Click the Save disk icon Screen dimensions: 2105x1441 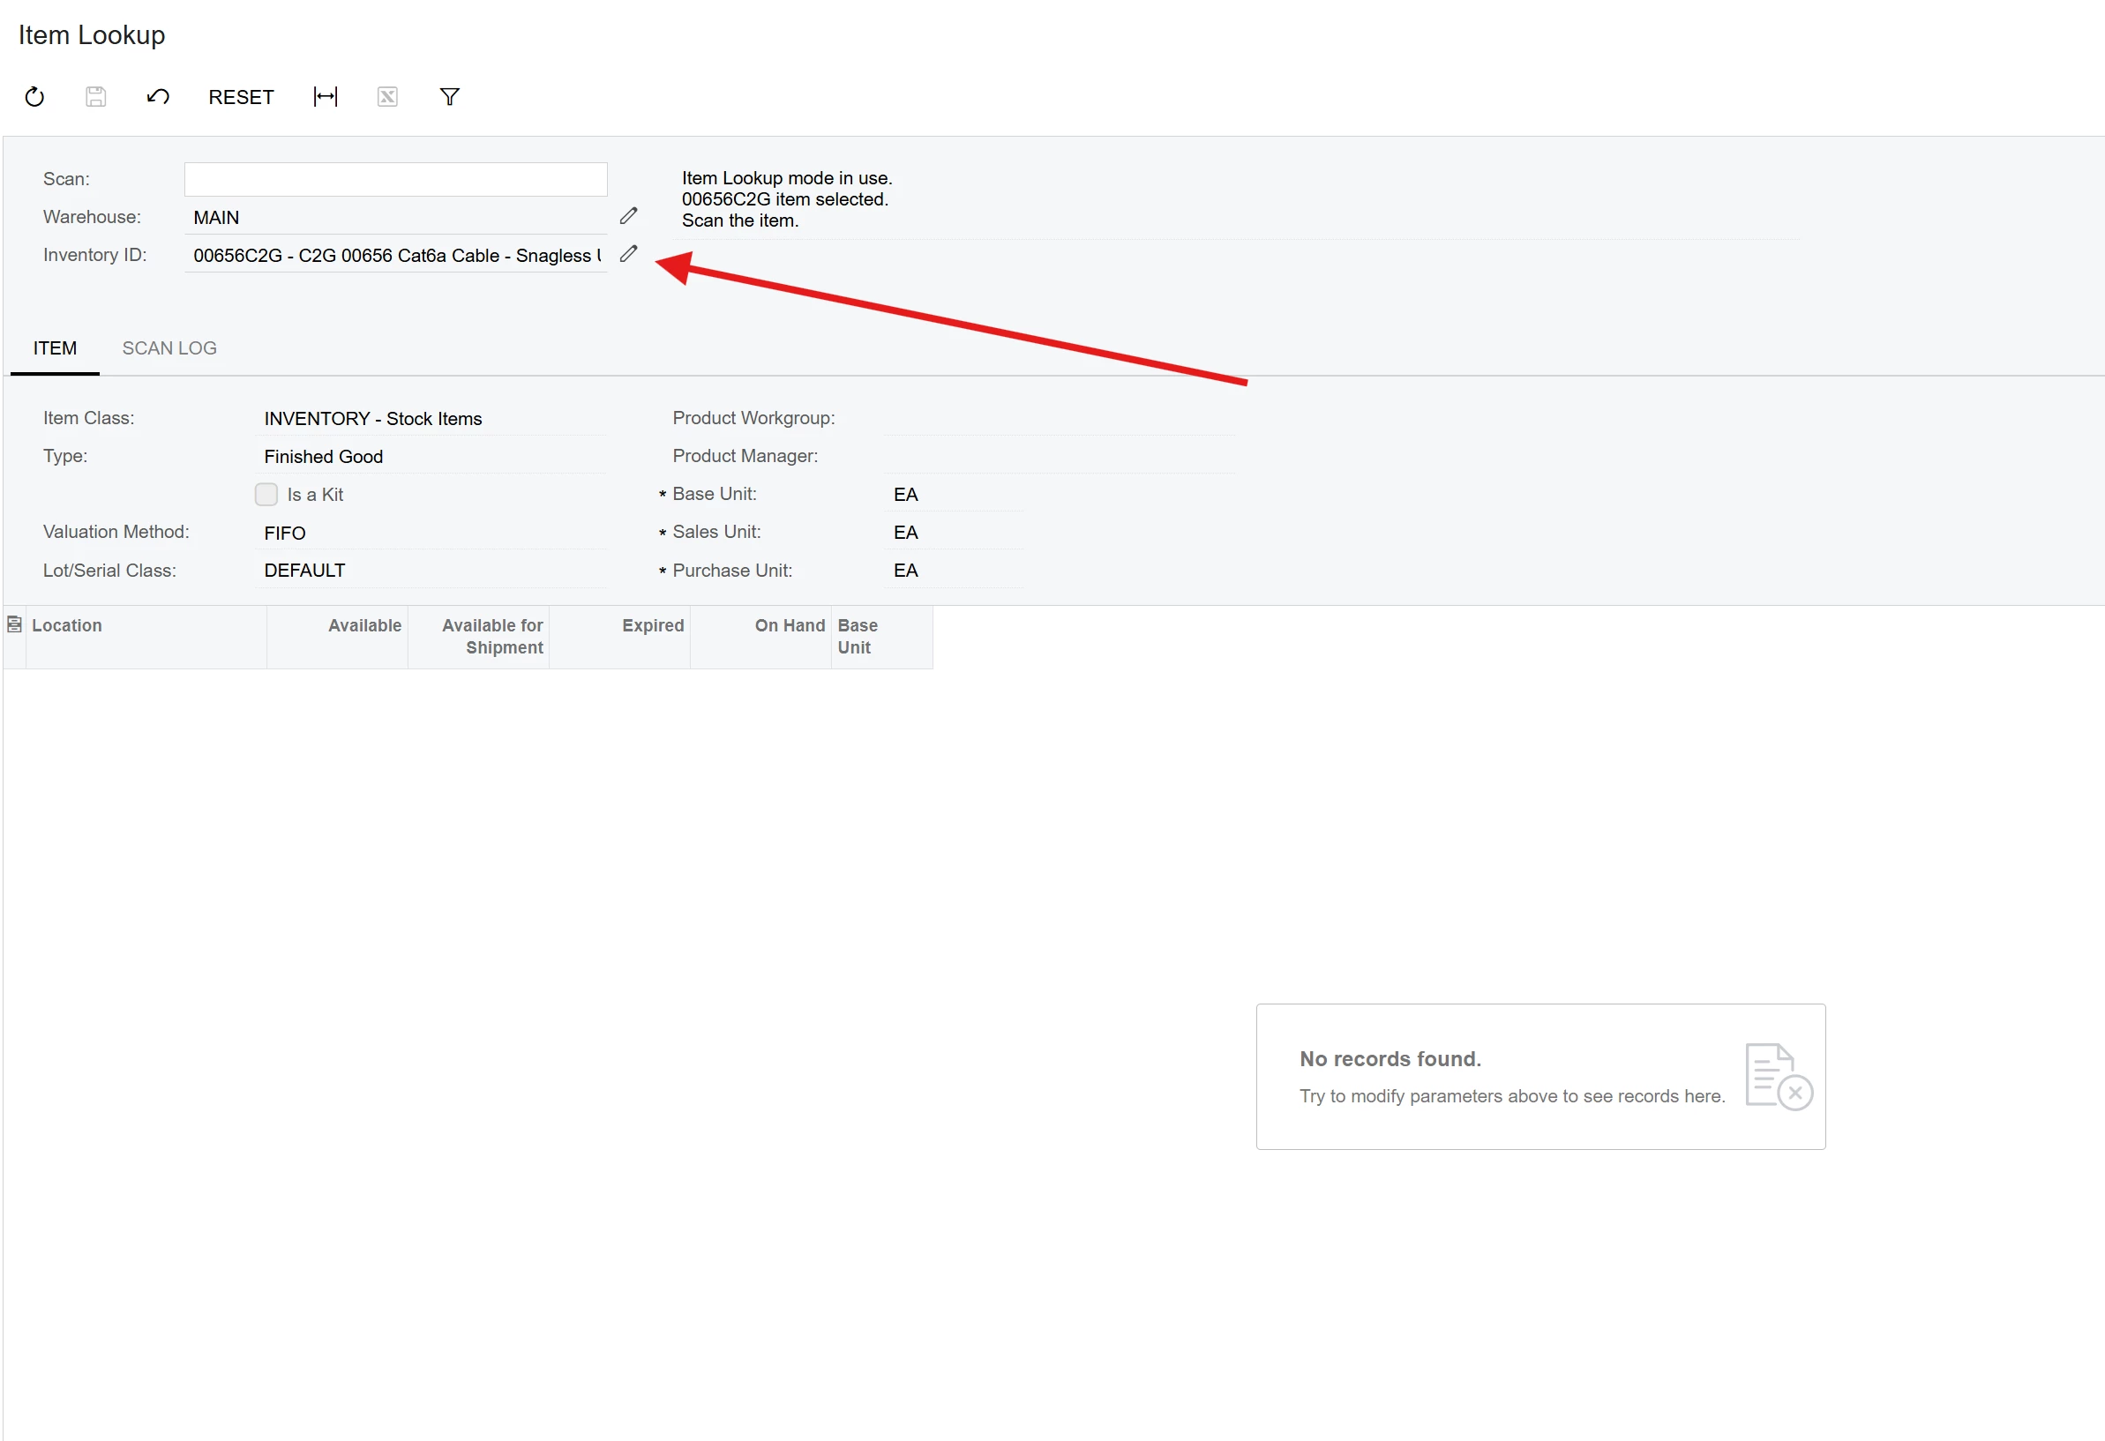pyautogui.click(x=96, y=97)
